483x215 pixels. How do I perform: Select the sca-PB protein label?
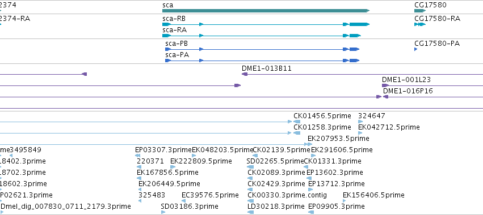[x=177, y=44]
